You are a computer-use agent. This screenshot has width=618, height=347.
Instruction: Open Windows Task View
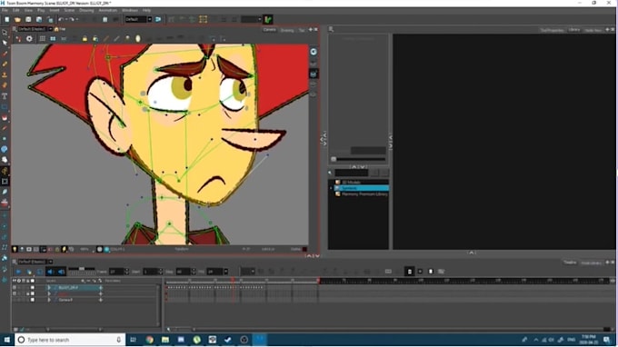click(x=134, y=340)
